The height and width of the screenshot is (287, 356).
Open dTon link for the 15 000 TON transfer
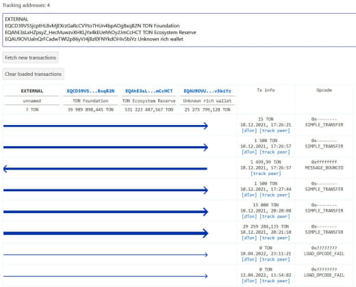pos(249,217)
